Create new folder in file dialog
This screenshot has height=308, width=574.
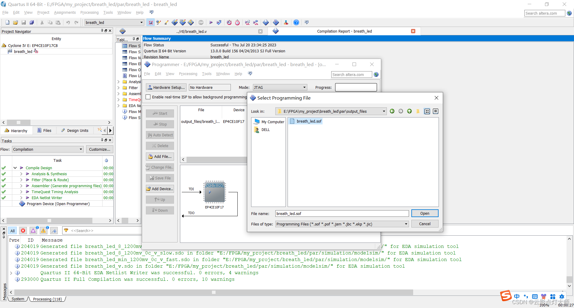click(x=418, y=111)
